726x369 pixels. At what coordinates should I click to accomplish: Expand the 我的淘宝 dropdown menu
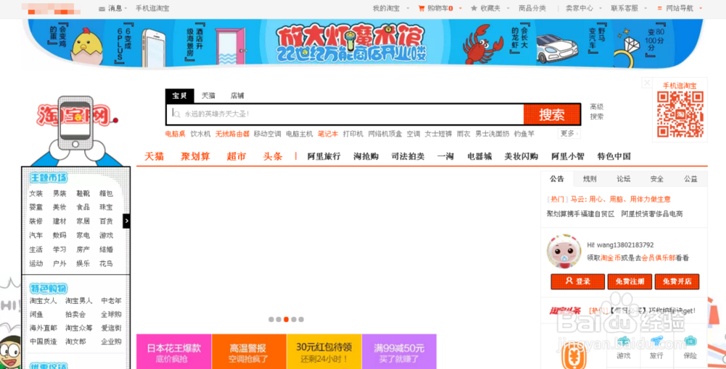[x=408, y=8]
